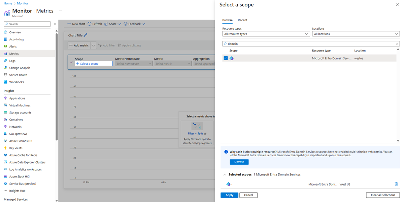The width and height of the screenshot is (404, 202).
Task: Expand the Add metric arrow dropdown
Action: [94, 45]
